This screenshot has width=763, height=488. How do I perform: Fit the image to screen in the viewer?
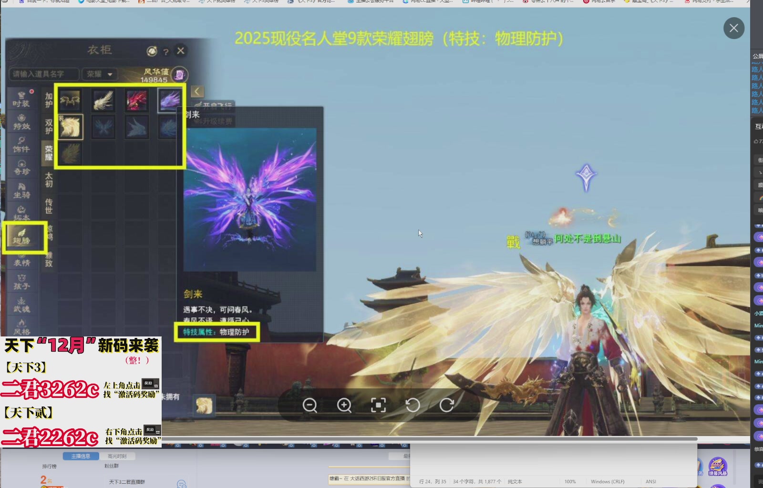point(379,405)
